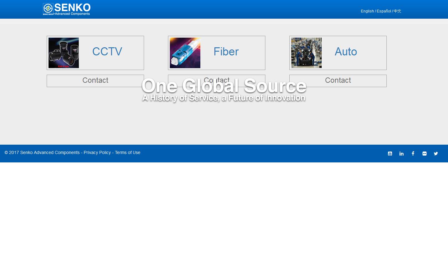Open the Privacy Policy link
The width and height of the screenshot is (448, 280).
(97, 152)
